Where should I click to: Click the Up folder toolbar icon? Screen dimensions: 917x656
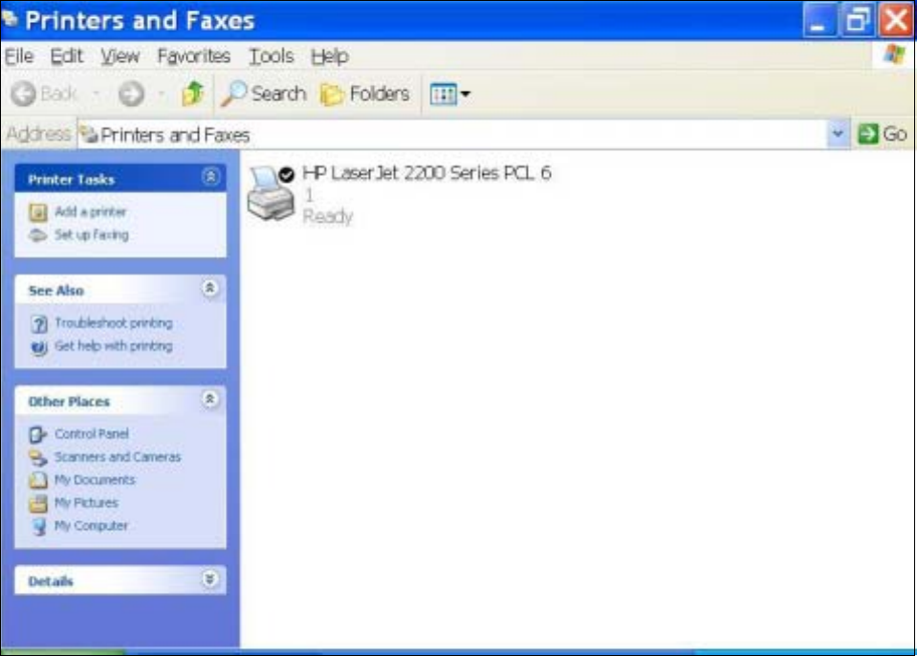[x=192, y=94]
